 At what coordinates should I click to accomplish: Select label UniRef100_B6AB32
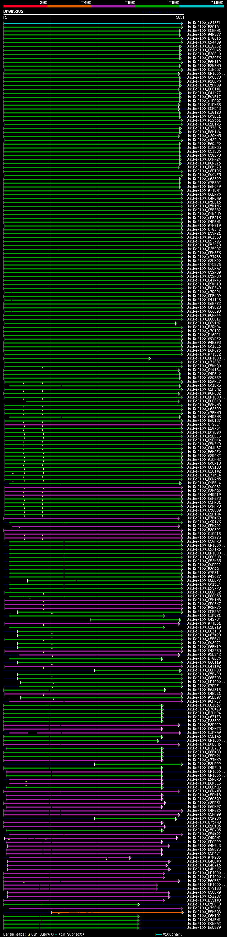pyautogui.click(x=204, y=881)
